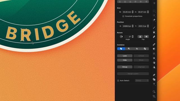Select the Clone retouch tool

point(154,49)
